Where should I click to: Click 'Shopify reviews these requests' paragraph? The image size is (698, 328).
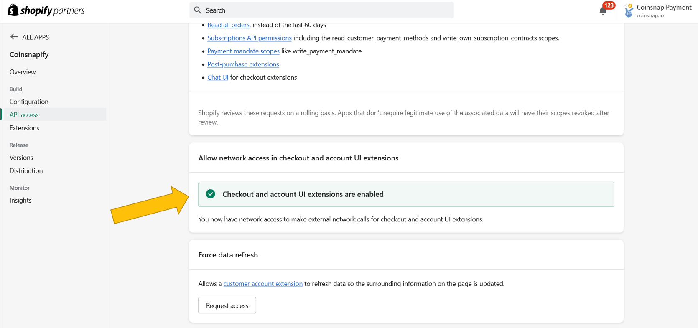tap(404, 117)
